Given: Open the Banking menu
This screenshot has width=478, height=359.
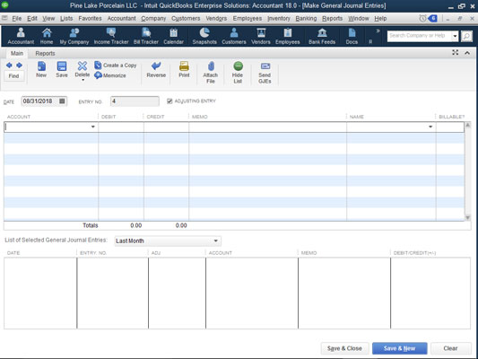Looking at the screenshot, I should pos(306,18).
